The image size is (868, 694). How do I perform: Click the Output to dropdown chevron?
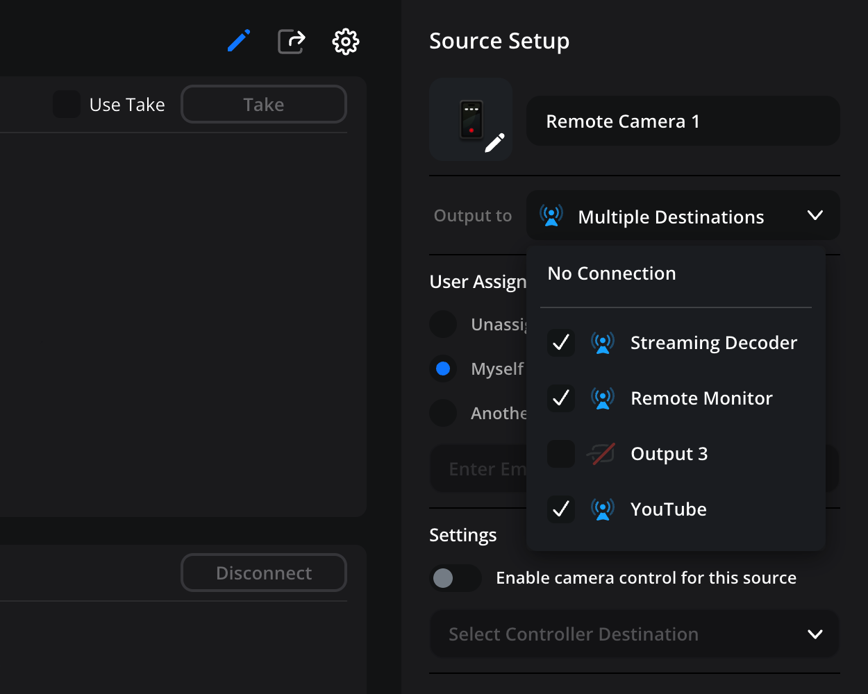(x=815, y=215)
